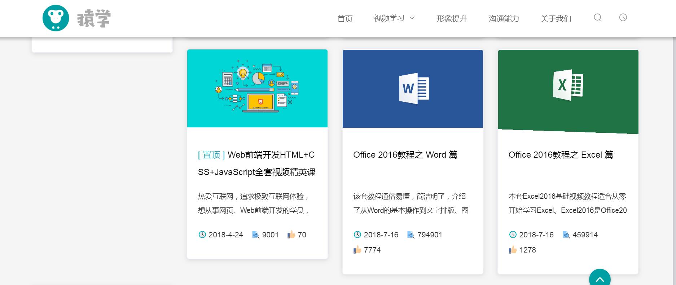Open 关于我们 in the navigation
Screen dimensions: 676x285
(x=556, y=18)
